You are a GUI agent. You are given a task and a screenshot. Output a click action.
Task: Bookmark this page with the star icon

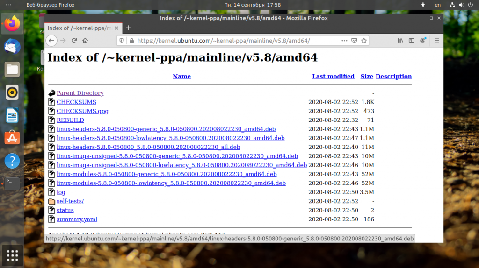(364, 41)
